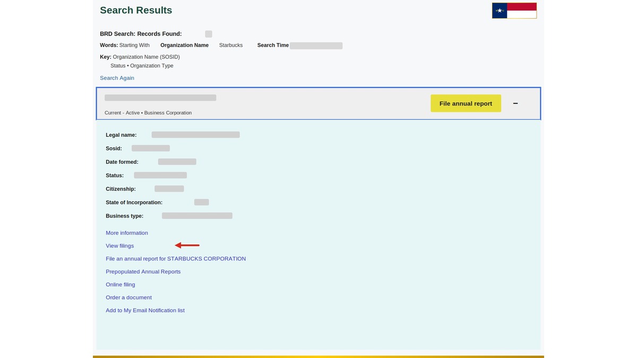Go to the Online filing link
The width and height of the screenshot is (637, 358).
click(120, 285)
